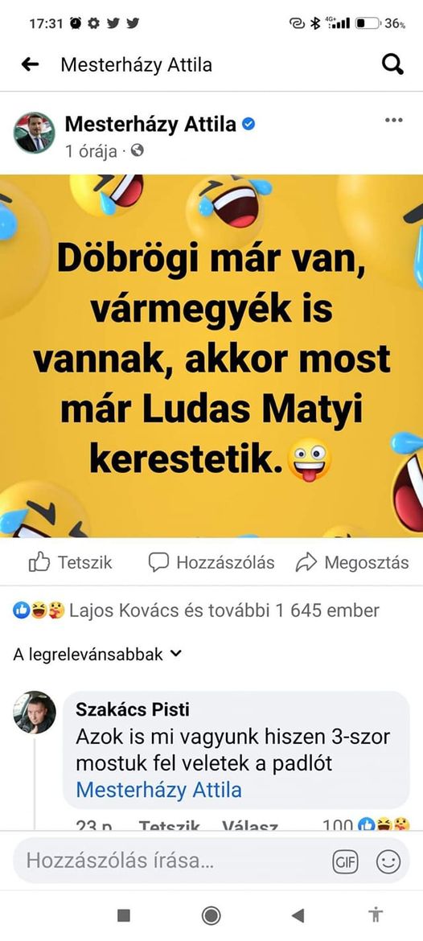View reactions from Lajos Kovács and others
This screenshot has height=941, width=423.
point(195,611)
